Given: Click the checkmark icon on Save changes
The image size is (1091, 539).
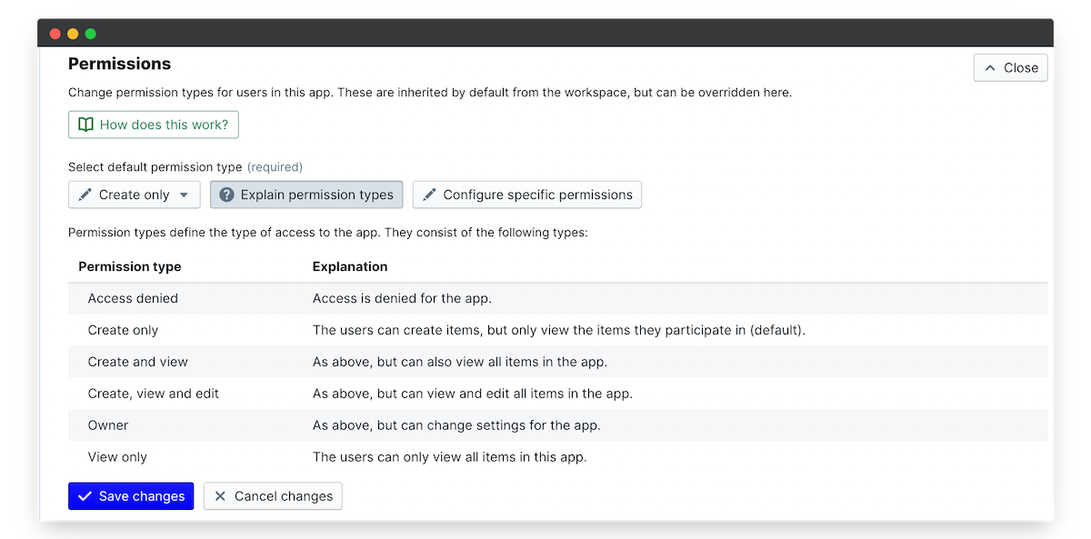Looking at the screenshot, I should pos(85,496).
